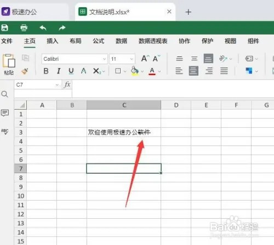The image size is (274, 245).
Task: Apply fill color with paint bucket
Action: tap(135, 71)
